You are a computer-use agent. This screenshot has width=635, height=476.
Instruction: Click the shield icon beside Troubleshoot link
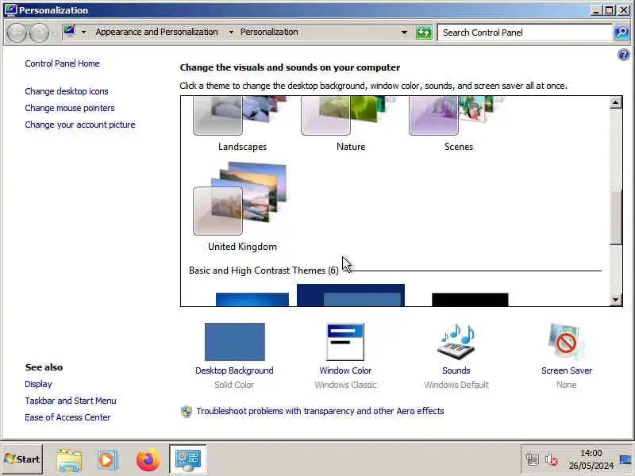[x=187, y=411]
